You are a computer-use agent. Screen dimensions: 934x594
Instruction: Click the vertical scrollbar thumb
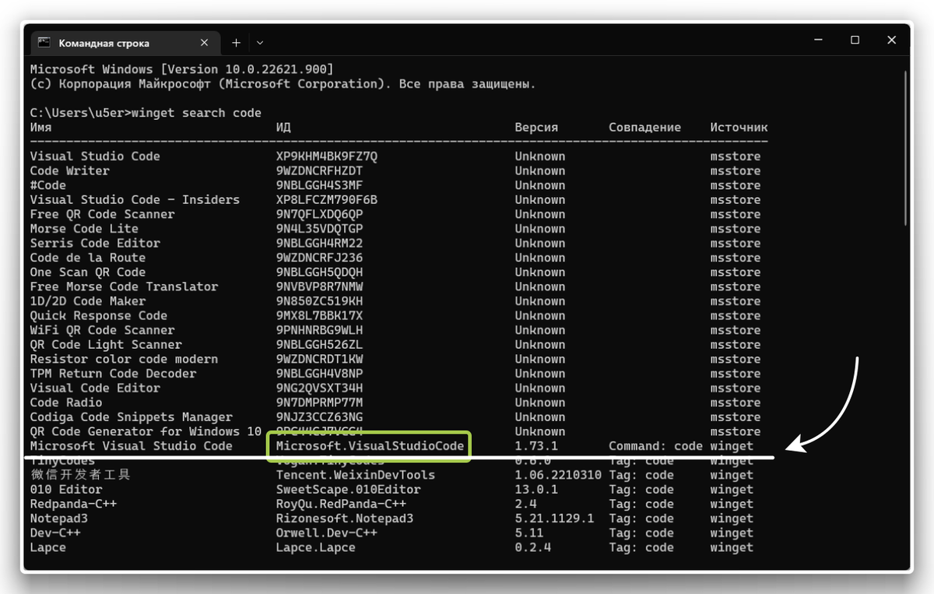tap(905, 148)
